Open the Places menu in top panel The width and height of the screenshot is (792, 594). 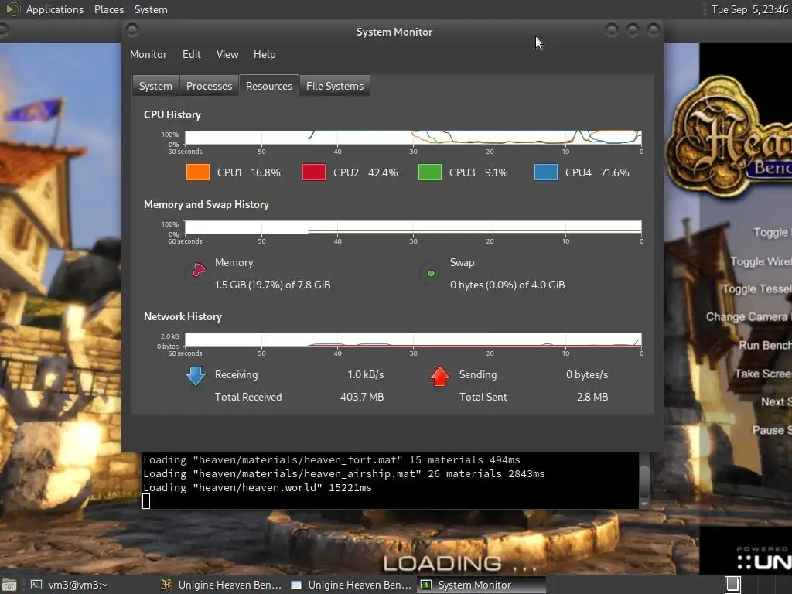coord(109,9)
